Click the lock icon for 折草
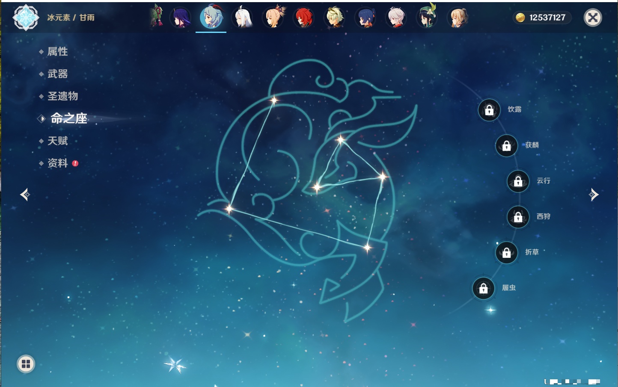This screenshot has height=387, width=618. 507,253
